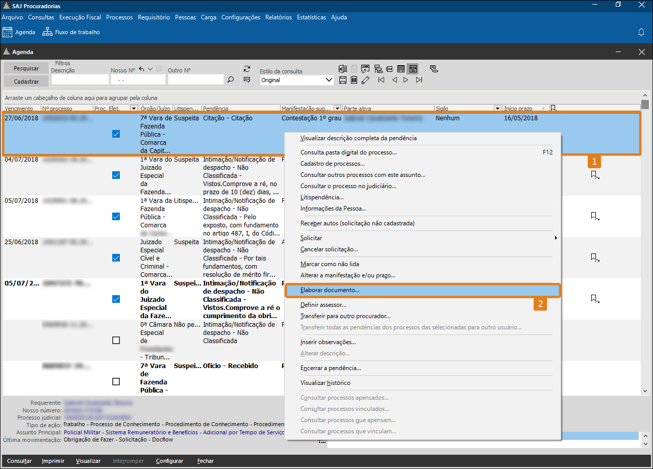Expand the Estilo da consulta dropdown
Screen dimensions: 653x469
pos(329,80)
